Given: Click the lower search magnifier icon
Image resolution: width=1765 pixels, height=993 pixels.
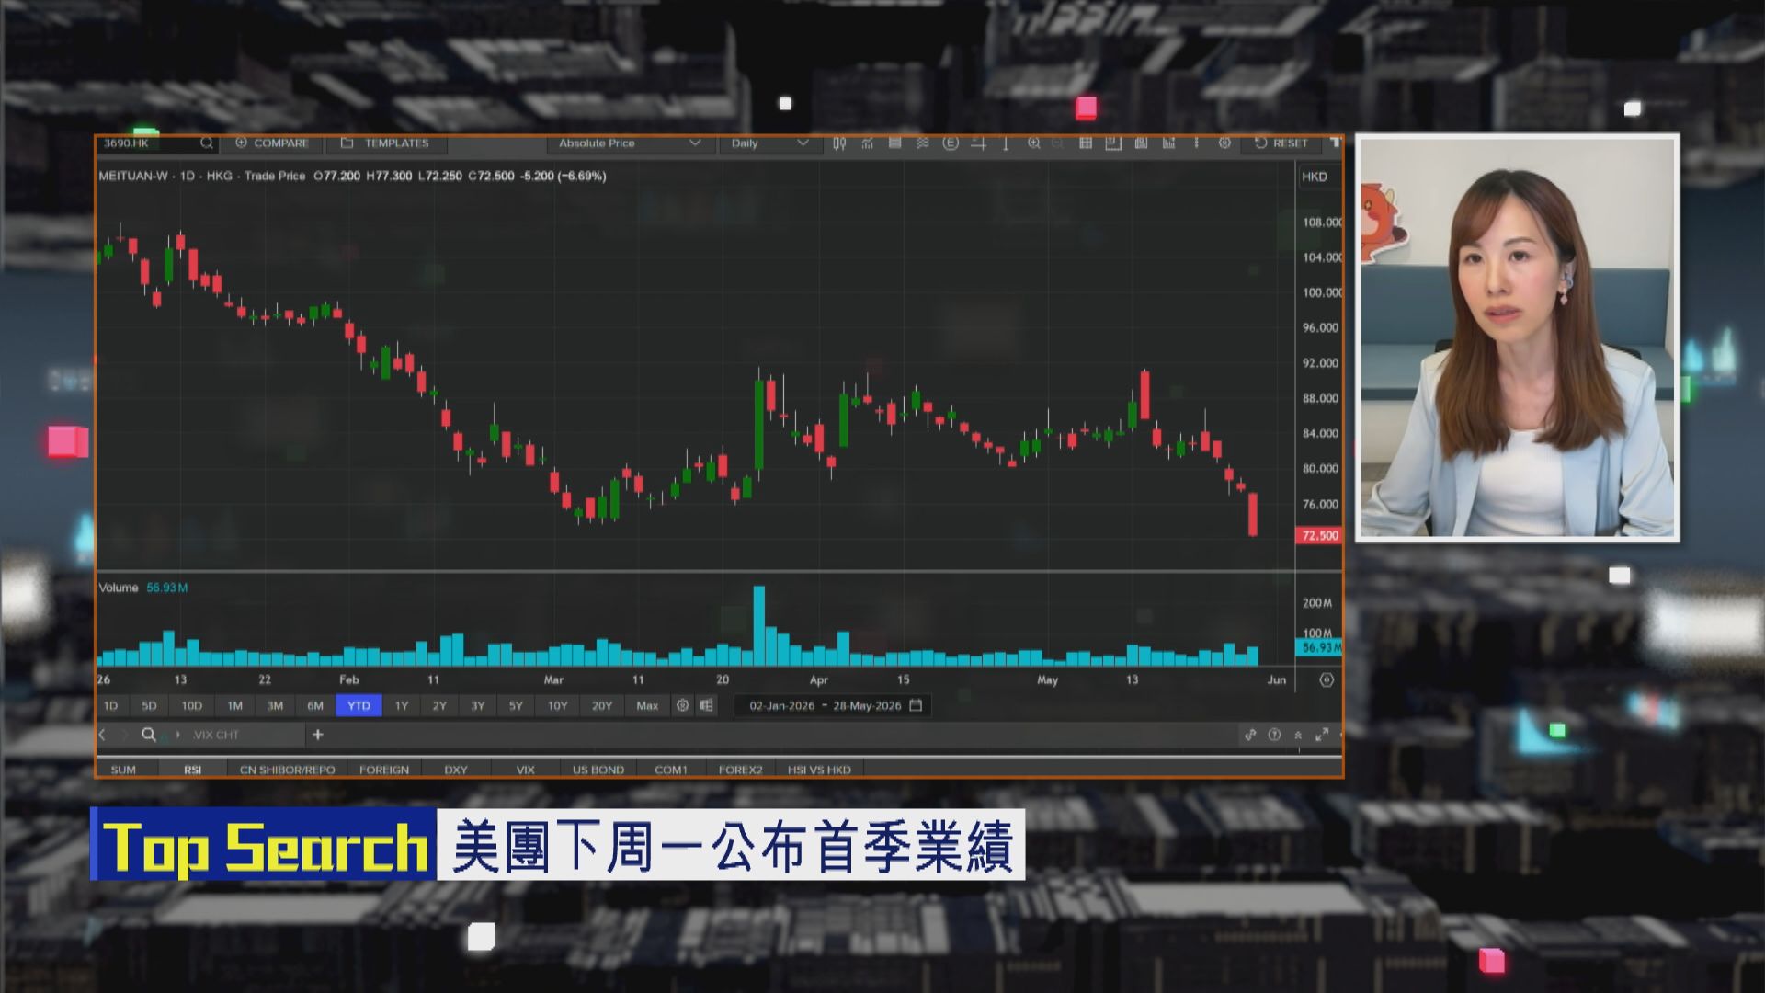Looking at the screenshot, I should (x=148, y=735).
